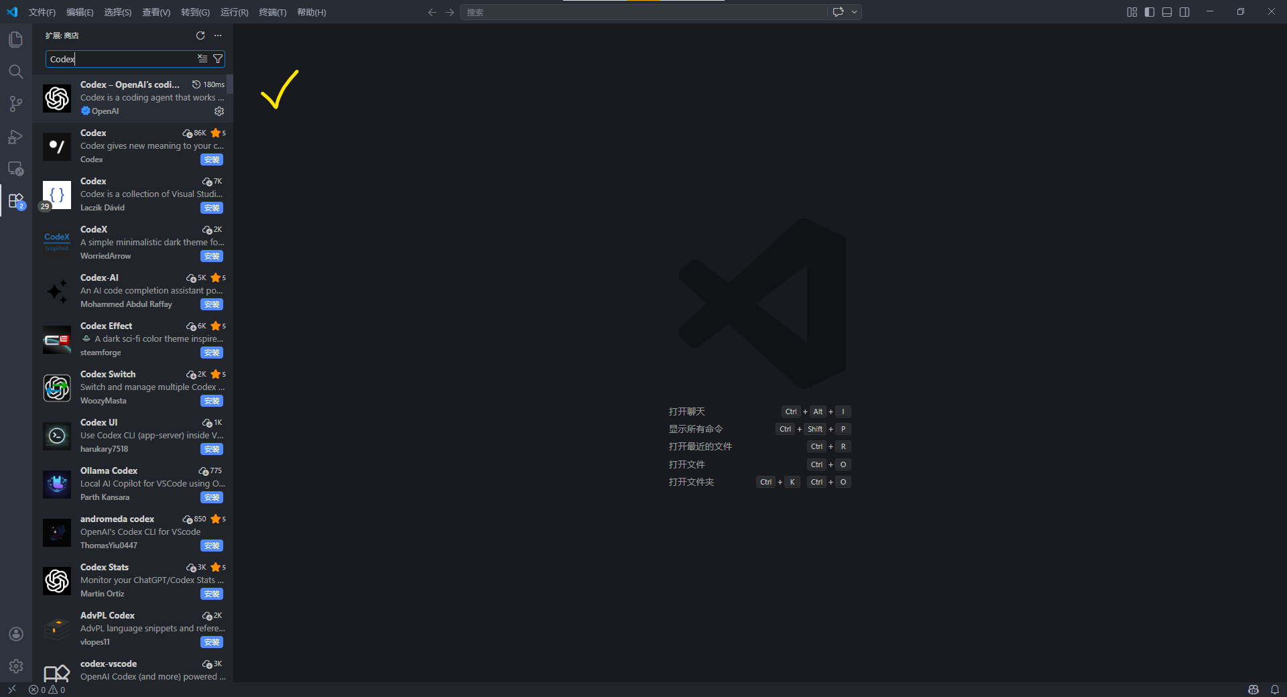Open the Search view in activity bar
1287x697 pixels.
(x=16, y=72)
